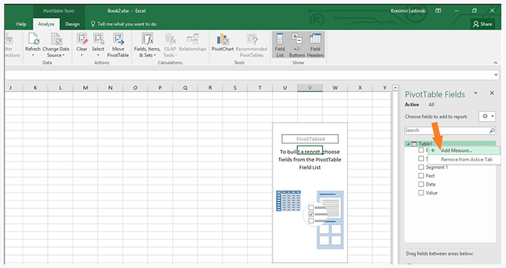Open the Ribbon Display Options icon
Viewport: 506px width, 268px height.
[438, 11]
